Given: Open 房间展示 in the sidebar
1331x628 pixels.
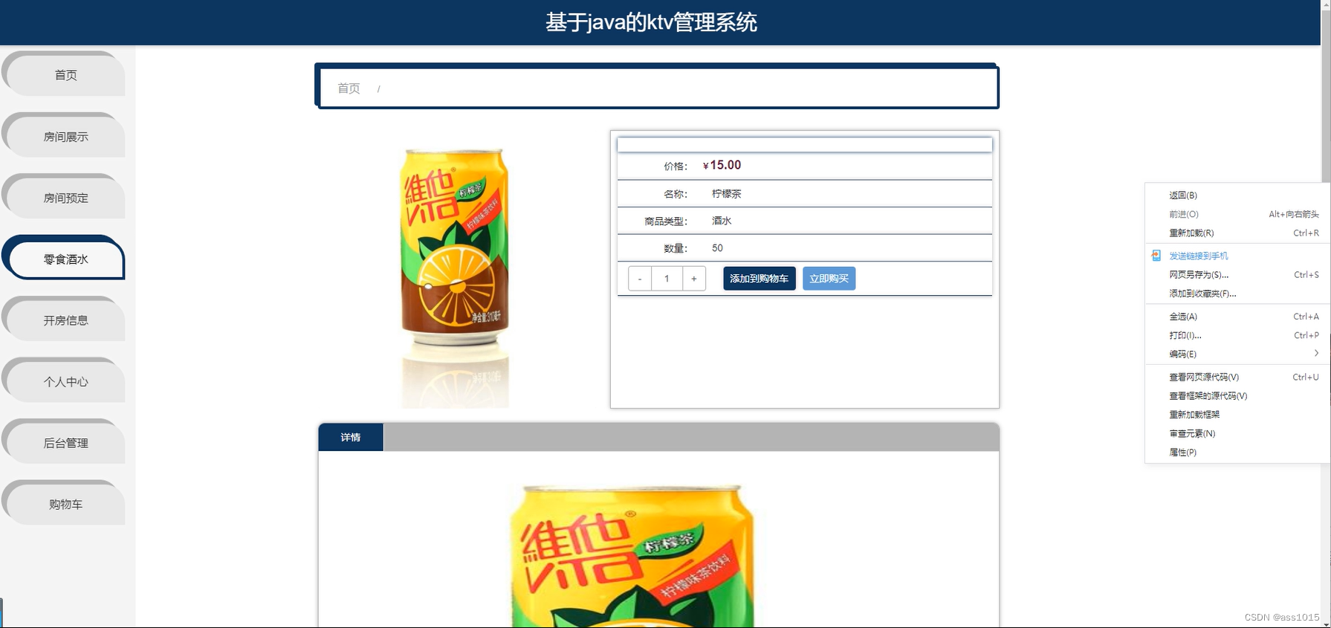Looking at the screenshot, I should [65, 136].
